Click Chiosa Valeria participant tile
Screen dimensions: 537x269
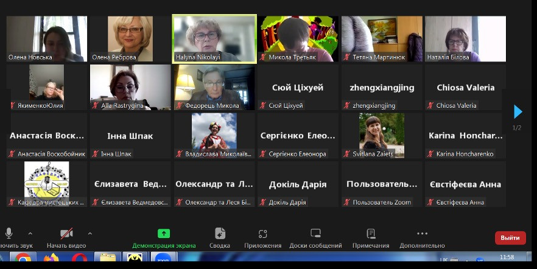click(x=465, y=87)
